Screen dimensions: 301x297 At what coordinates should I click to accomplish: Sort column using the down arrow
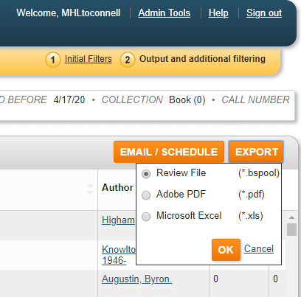click(90, 192)
